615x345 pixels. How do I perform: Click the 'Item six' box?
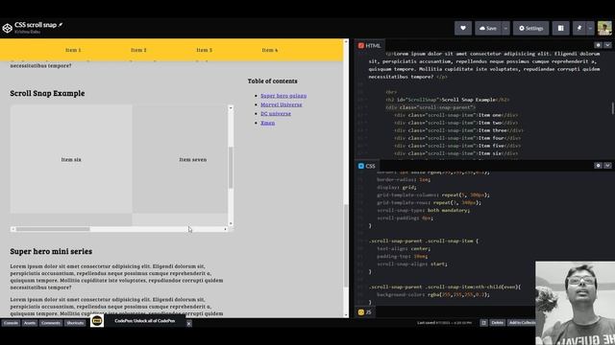click(71, 160)
